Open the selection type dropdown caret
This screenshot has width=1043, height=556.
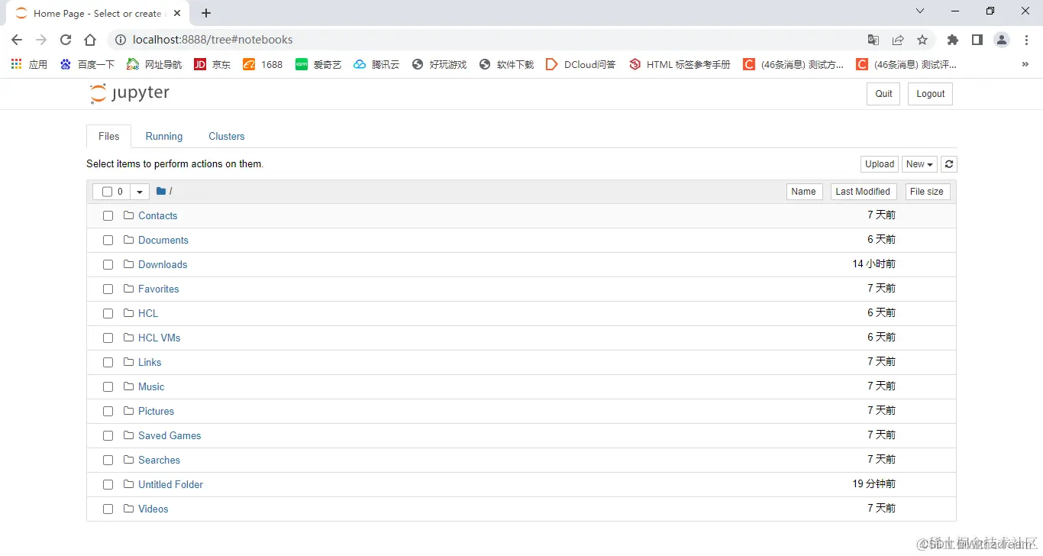pyautogui.click(x=140, y=192)
